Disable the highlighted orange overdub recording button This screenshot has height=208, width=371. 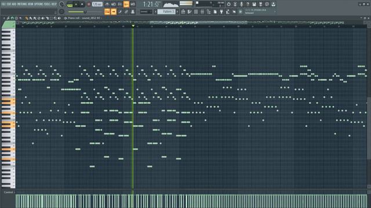pyautogui.click(x=126, y=4)
